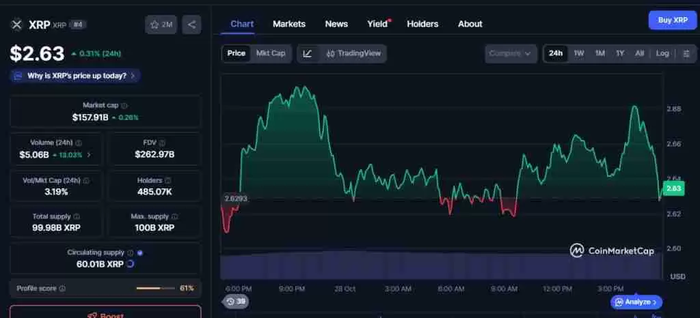
Task: Click the share icon button
Action: pos(191,25)
